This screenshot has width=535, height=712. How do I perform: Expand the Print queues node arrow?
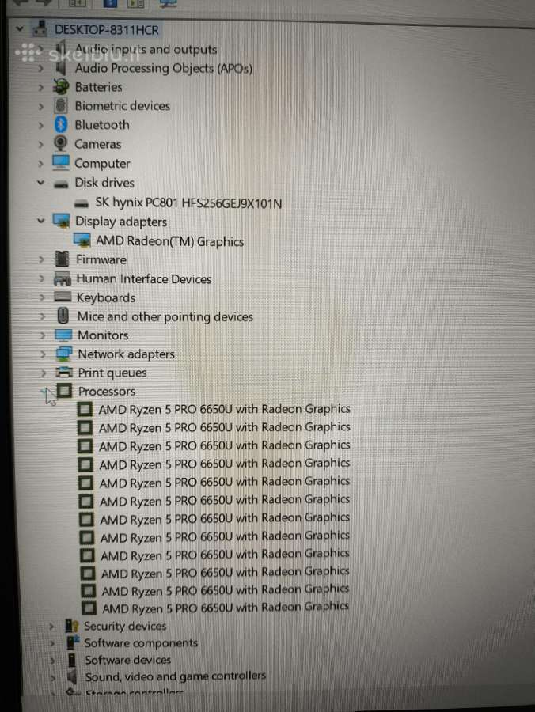(x=44, y=373)
